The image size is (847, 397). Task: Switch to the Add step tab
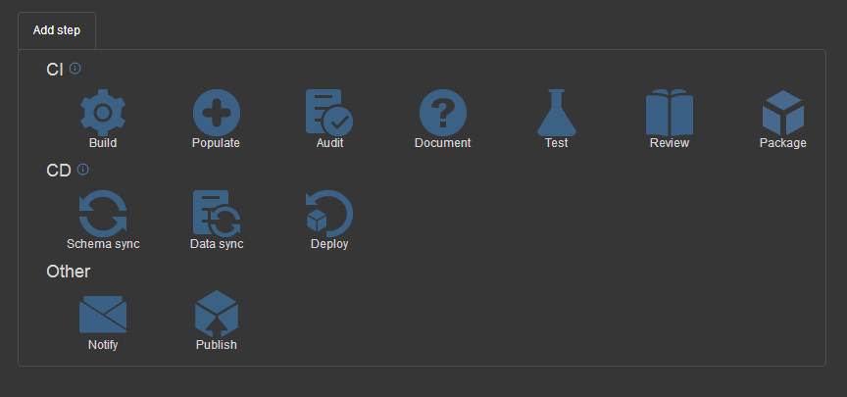click(x=57, y=30)
